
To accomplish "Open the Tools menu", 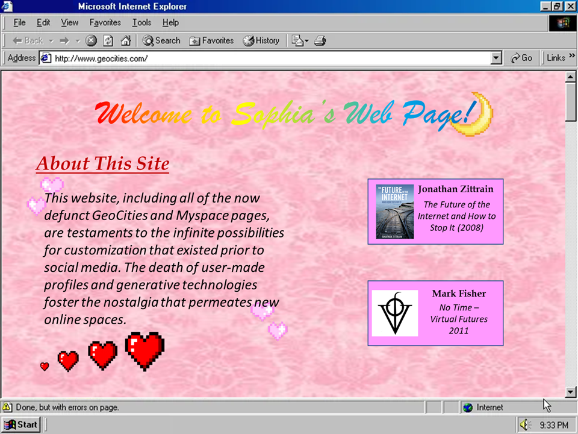I will click(x=141, y=22).
